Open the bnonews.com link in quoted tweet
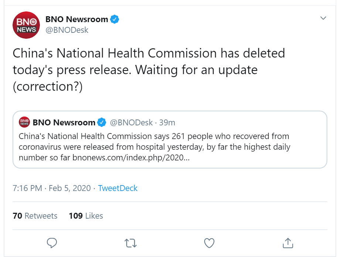341x257 pixels. click(x=131, y=157)
